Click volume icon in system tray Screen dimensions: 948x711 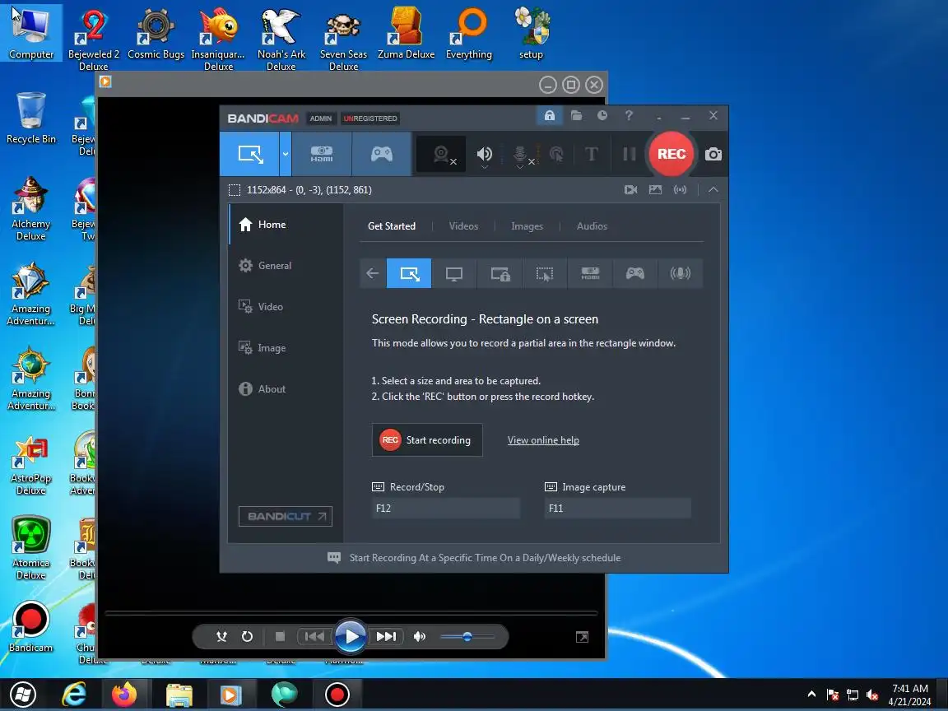click(872, 695)
